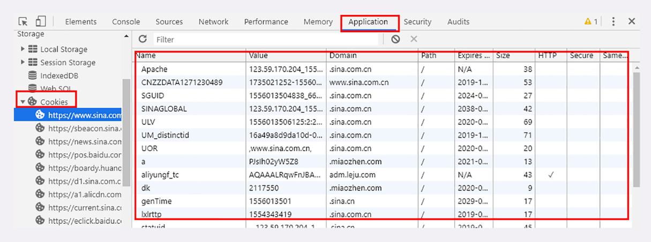Sort by the Secure column header
The image size is (651, 242).
click(x=583, y=56)
